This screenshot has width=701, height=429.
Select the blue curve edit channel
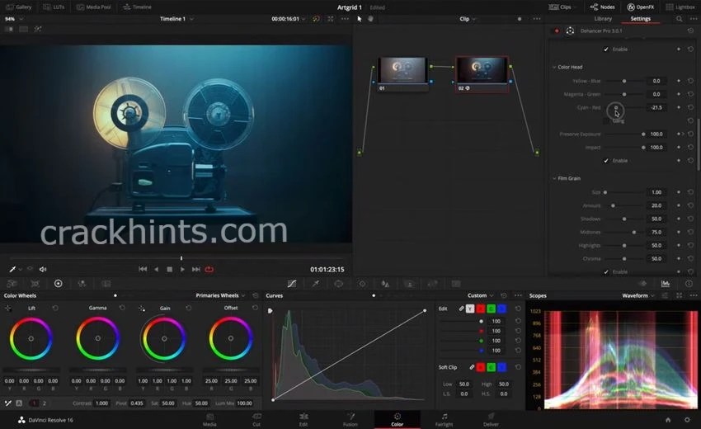501,309
